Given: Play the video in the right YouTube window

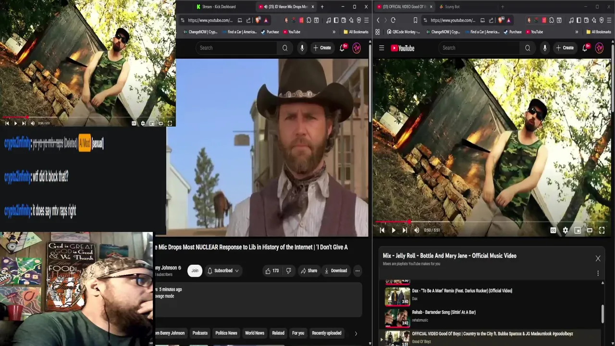Looking at the screenshot, I should point(394,230).
